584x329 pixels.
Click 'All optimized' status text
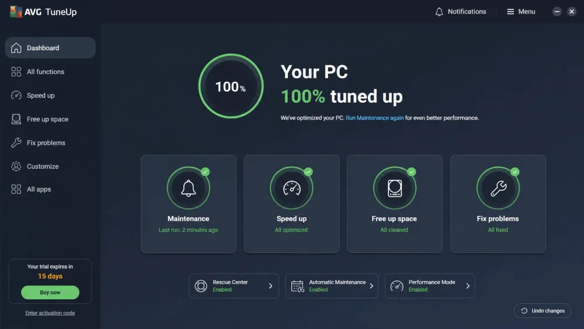(x=291, y=230)
